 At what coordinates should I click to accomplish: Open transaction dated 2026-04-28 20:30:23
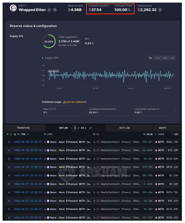coord(28,150)
